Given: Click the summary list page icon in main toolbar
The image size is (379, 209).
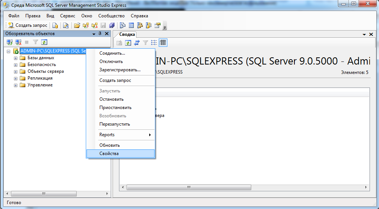Looking at the screenshot, I should [131, 25].
